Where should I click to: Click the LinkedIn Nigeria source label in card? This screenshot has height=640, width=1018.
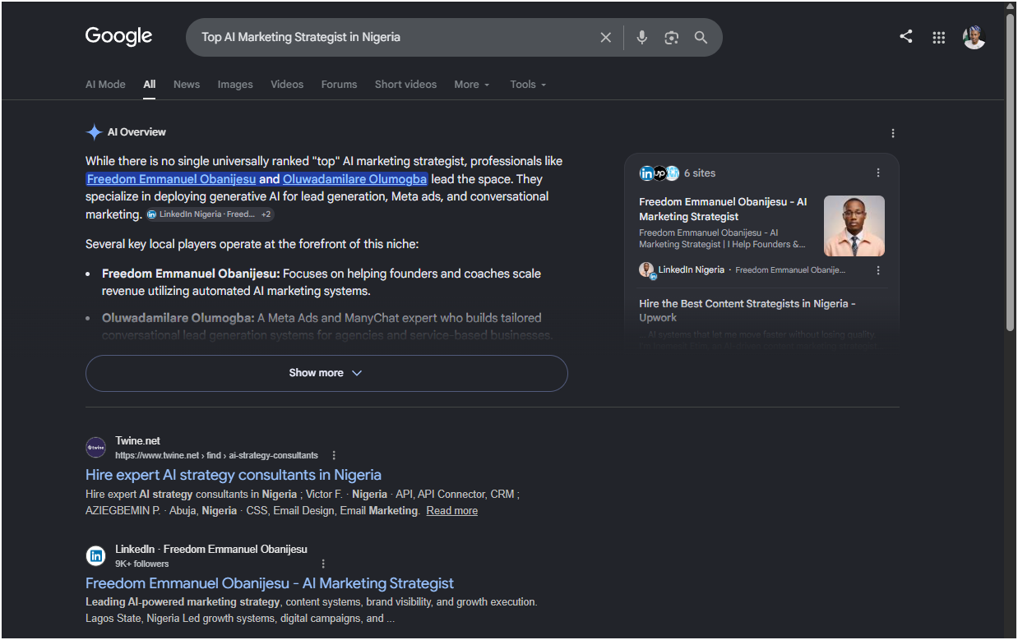point(692,269)
